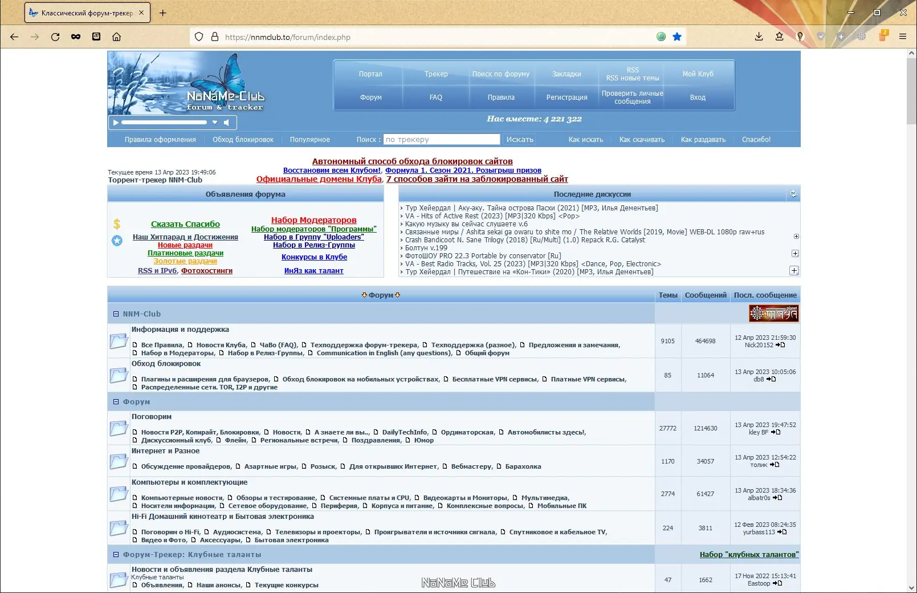
Task: Jump to last post by Nick20152
Action: pyautogui.click(x=780, y=345)
